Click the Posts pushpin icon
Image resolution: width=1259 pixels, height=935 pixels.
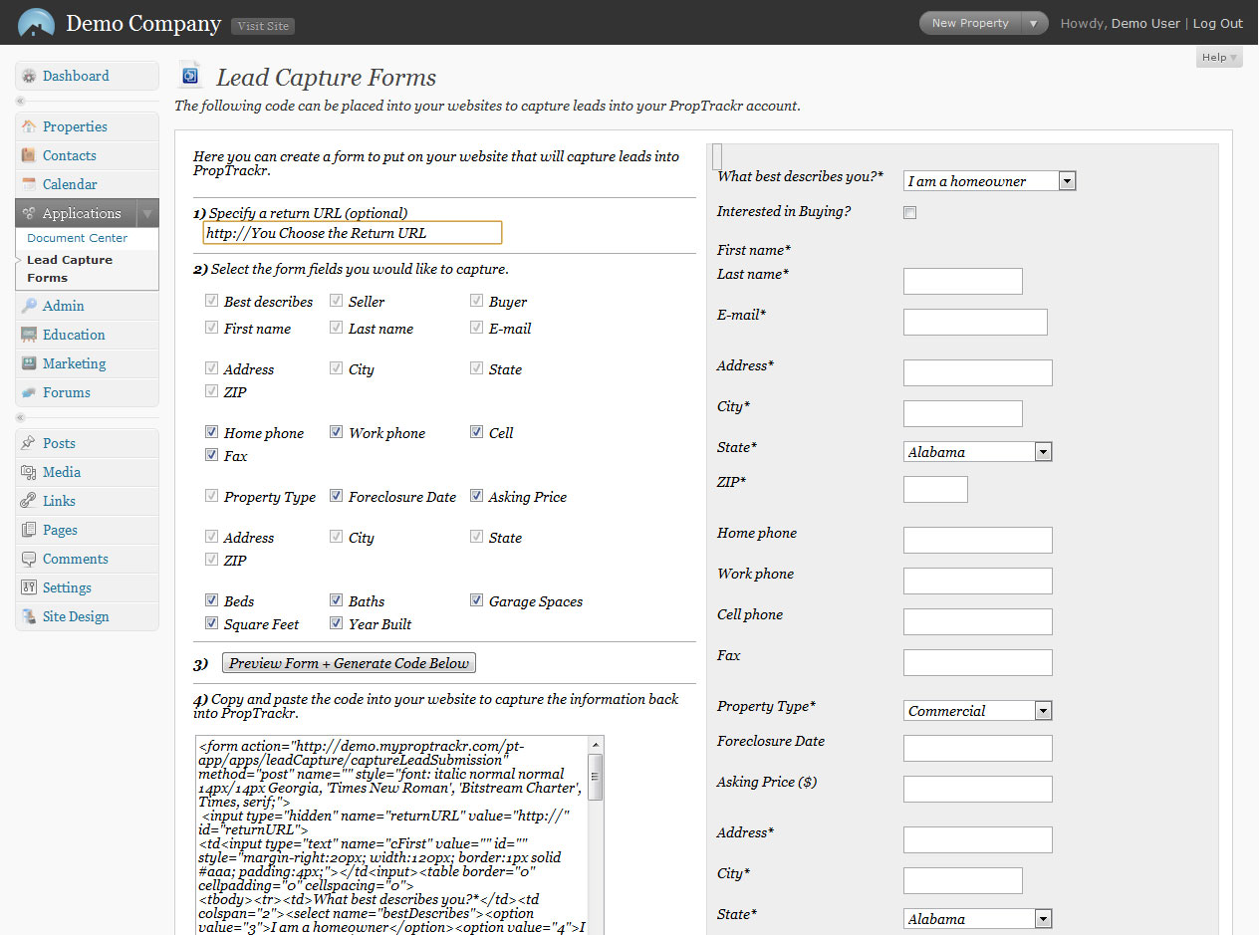coord(29,444)
